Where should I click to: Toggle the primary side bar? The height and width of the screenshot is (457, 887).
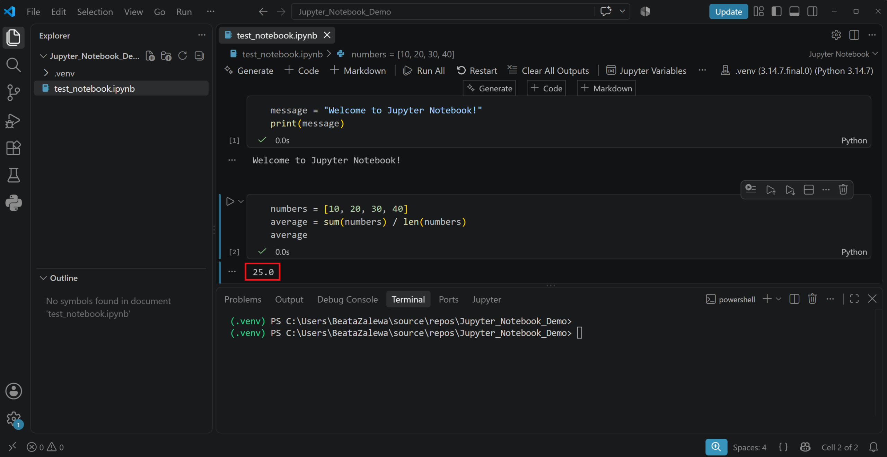tap(776, 11)
